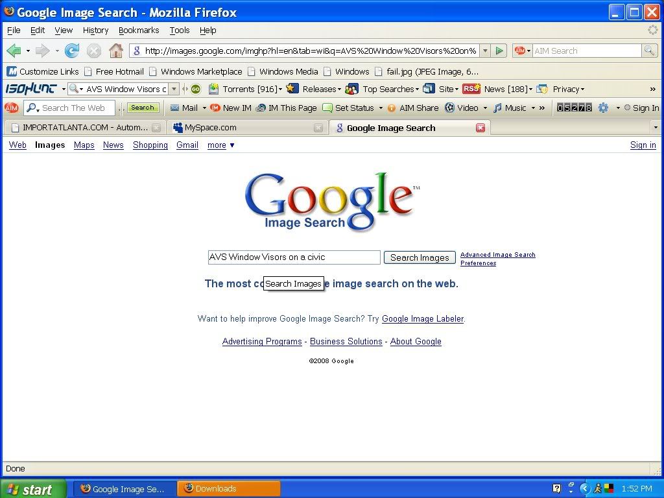The width and height of the screenshot is (664, 498).
Task: Click the Firefox Home icon
Action: pyautogui.click(x=116, y=51)
